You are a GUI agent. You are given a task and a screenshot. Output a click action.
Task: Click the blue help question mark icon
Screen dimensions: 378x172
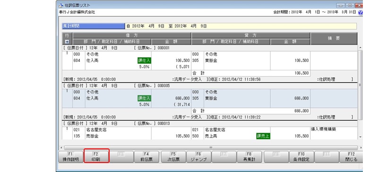click(361, 13)
